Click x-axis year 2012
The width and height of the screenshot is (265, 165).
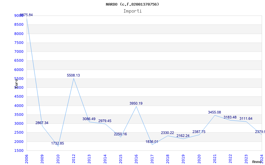pos(74,159)
